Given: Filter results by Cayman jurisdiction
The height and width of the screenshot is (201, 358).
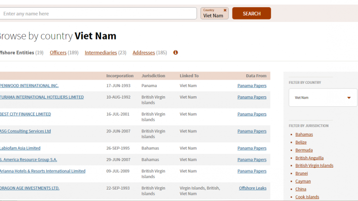Looking at the screenshot, I should point(303,181).
